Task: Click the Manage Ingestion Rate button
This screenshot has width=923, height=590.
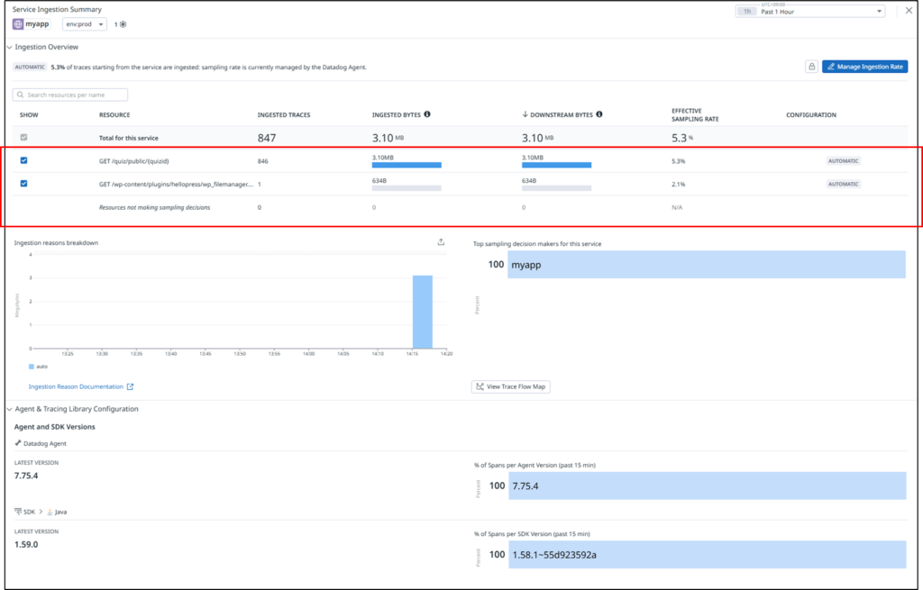Action: (x=864, y=67)
